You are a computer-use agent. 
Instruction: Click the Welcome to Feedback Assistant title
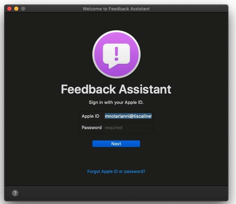(116, 9)
